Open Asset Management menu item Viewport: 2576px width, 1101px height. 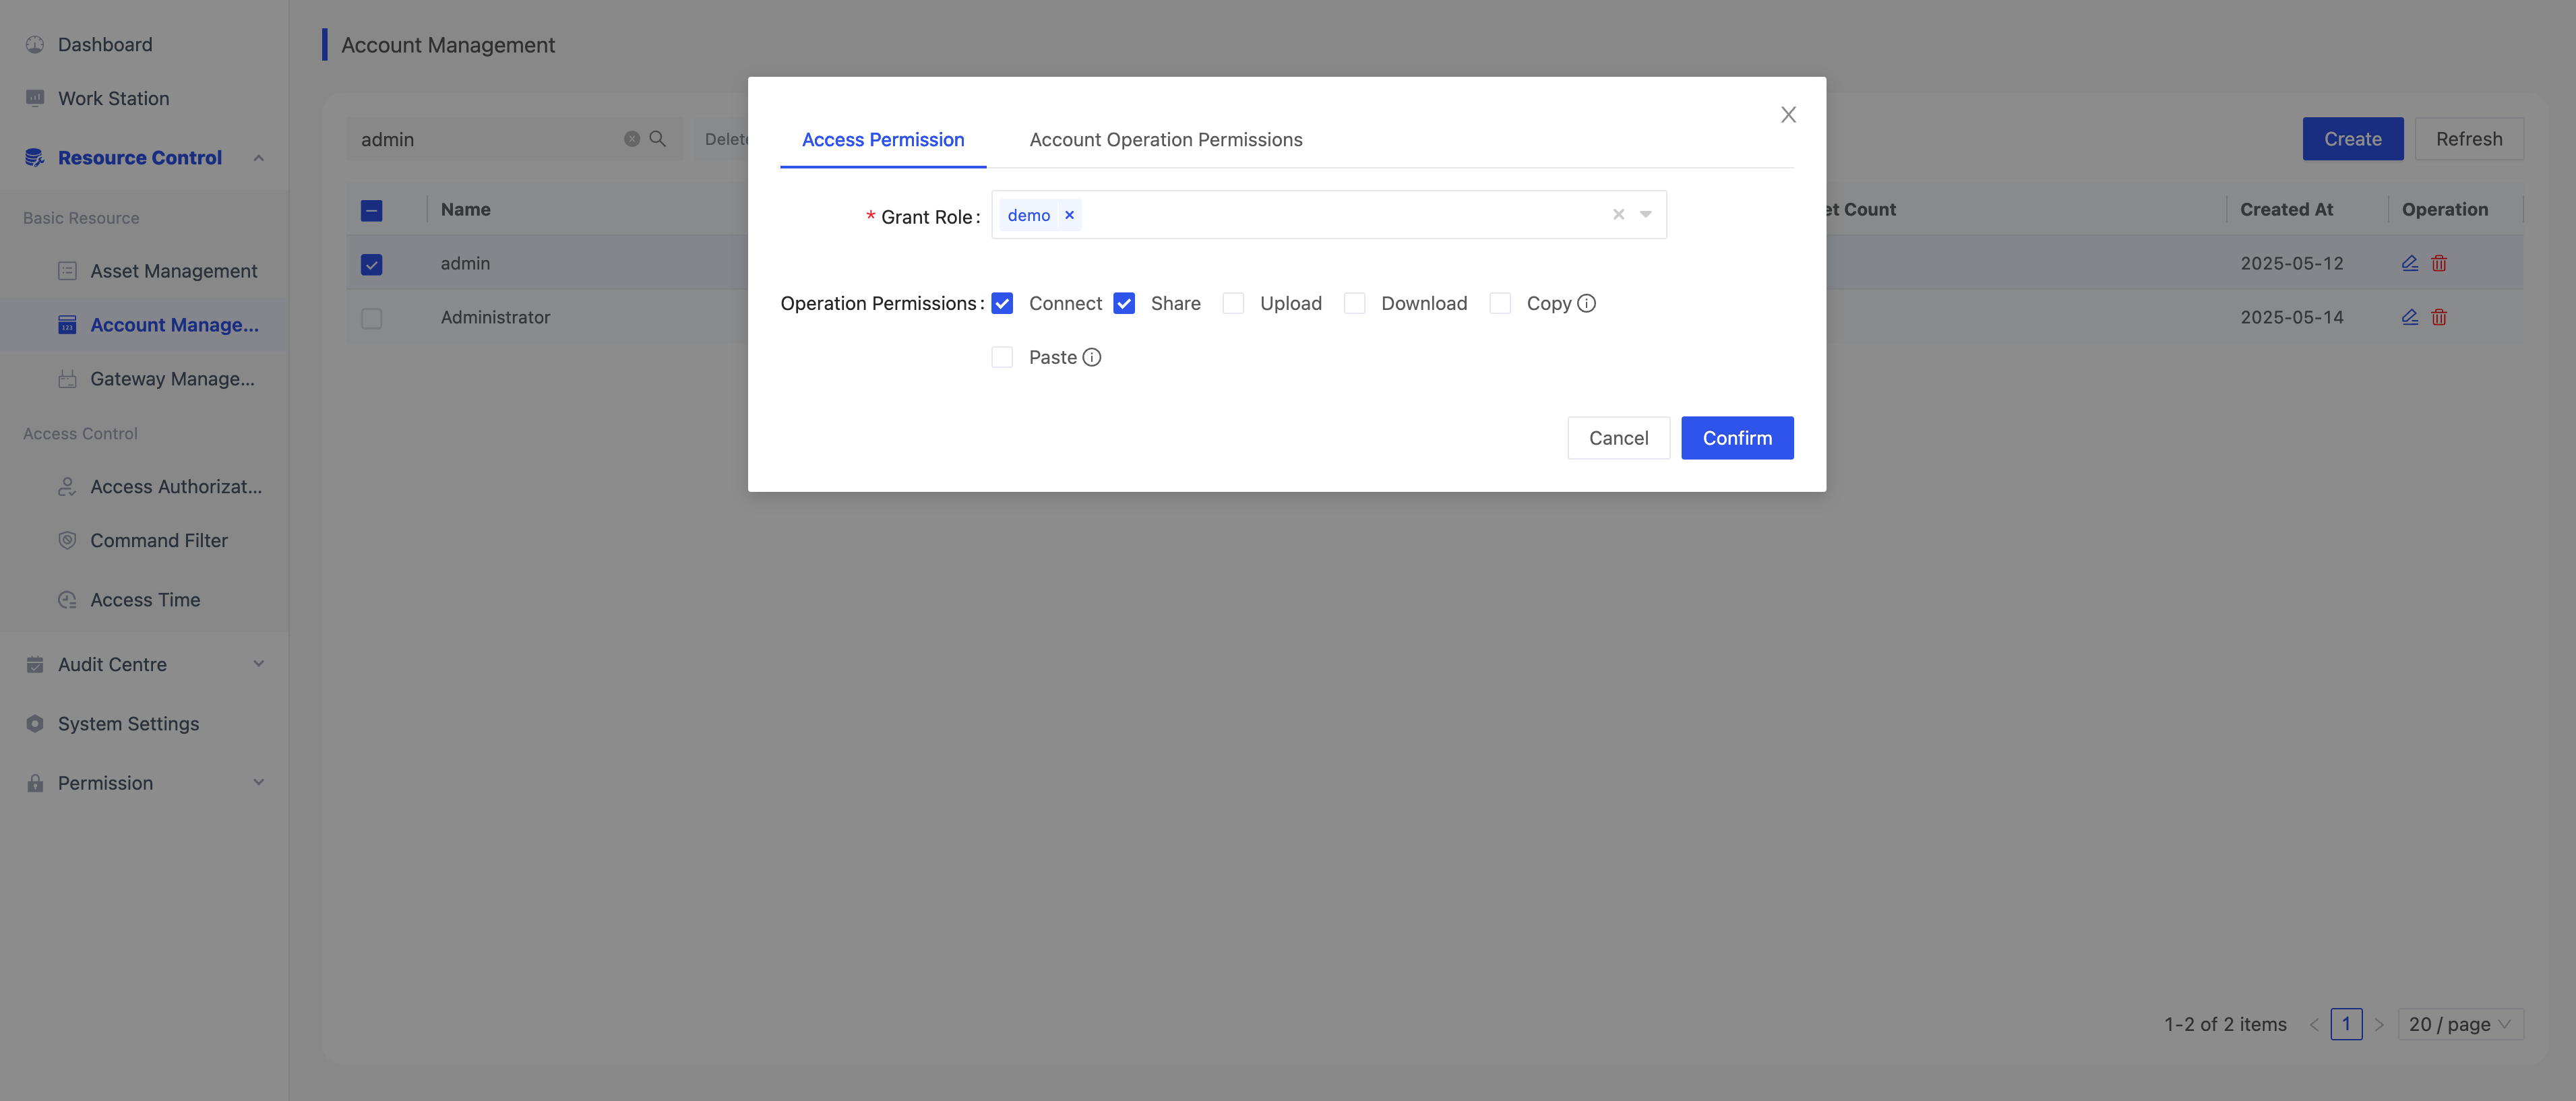145,271
